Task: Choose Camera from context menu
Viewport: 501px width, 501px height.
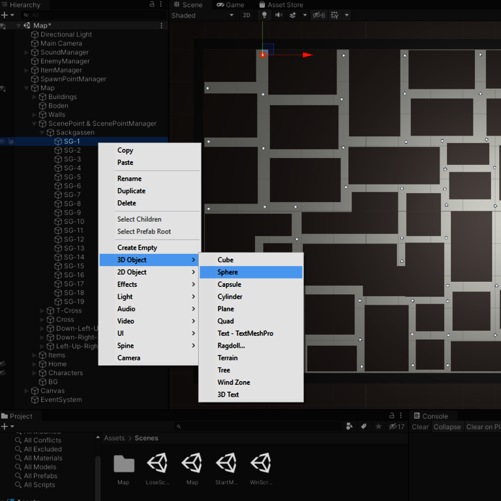Action: point(129,358)
